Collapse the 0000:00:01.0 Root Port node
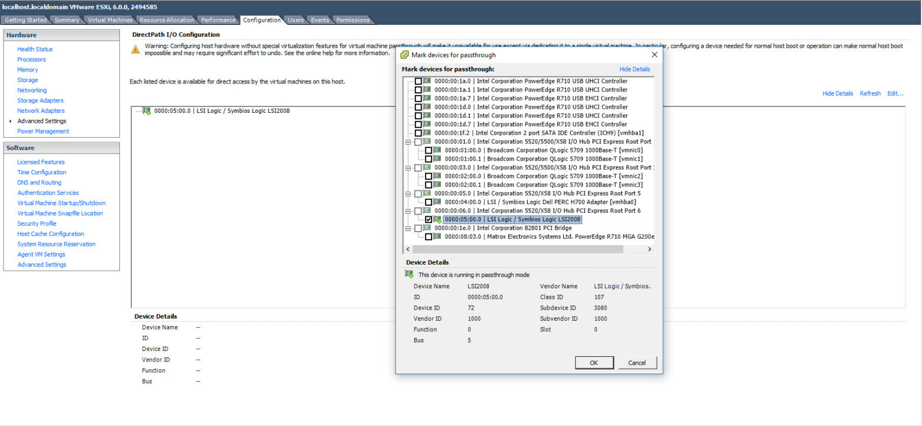Screen dimensions: 922x426 point(408,142)
